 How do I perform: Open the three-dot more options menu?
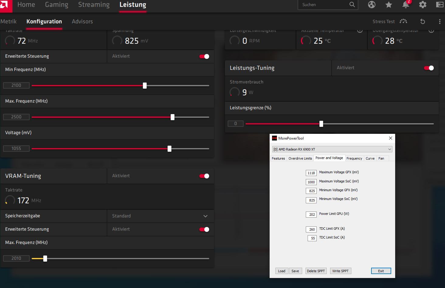[x=440, y=21]
